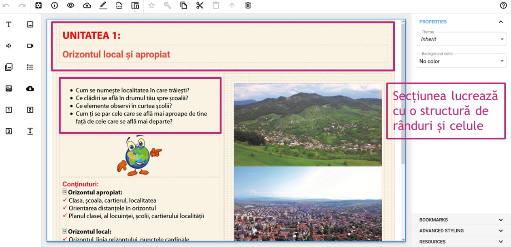The height and width of the screenshot is (247, 511).
Task: Insert an image gallery widget
Action: (9, 67)
